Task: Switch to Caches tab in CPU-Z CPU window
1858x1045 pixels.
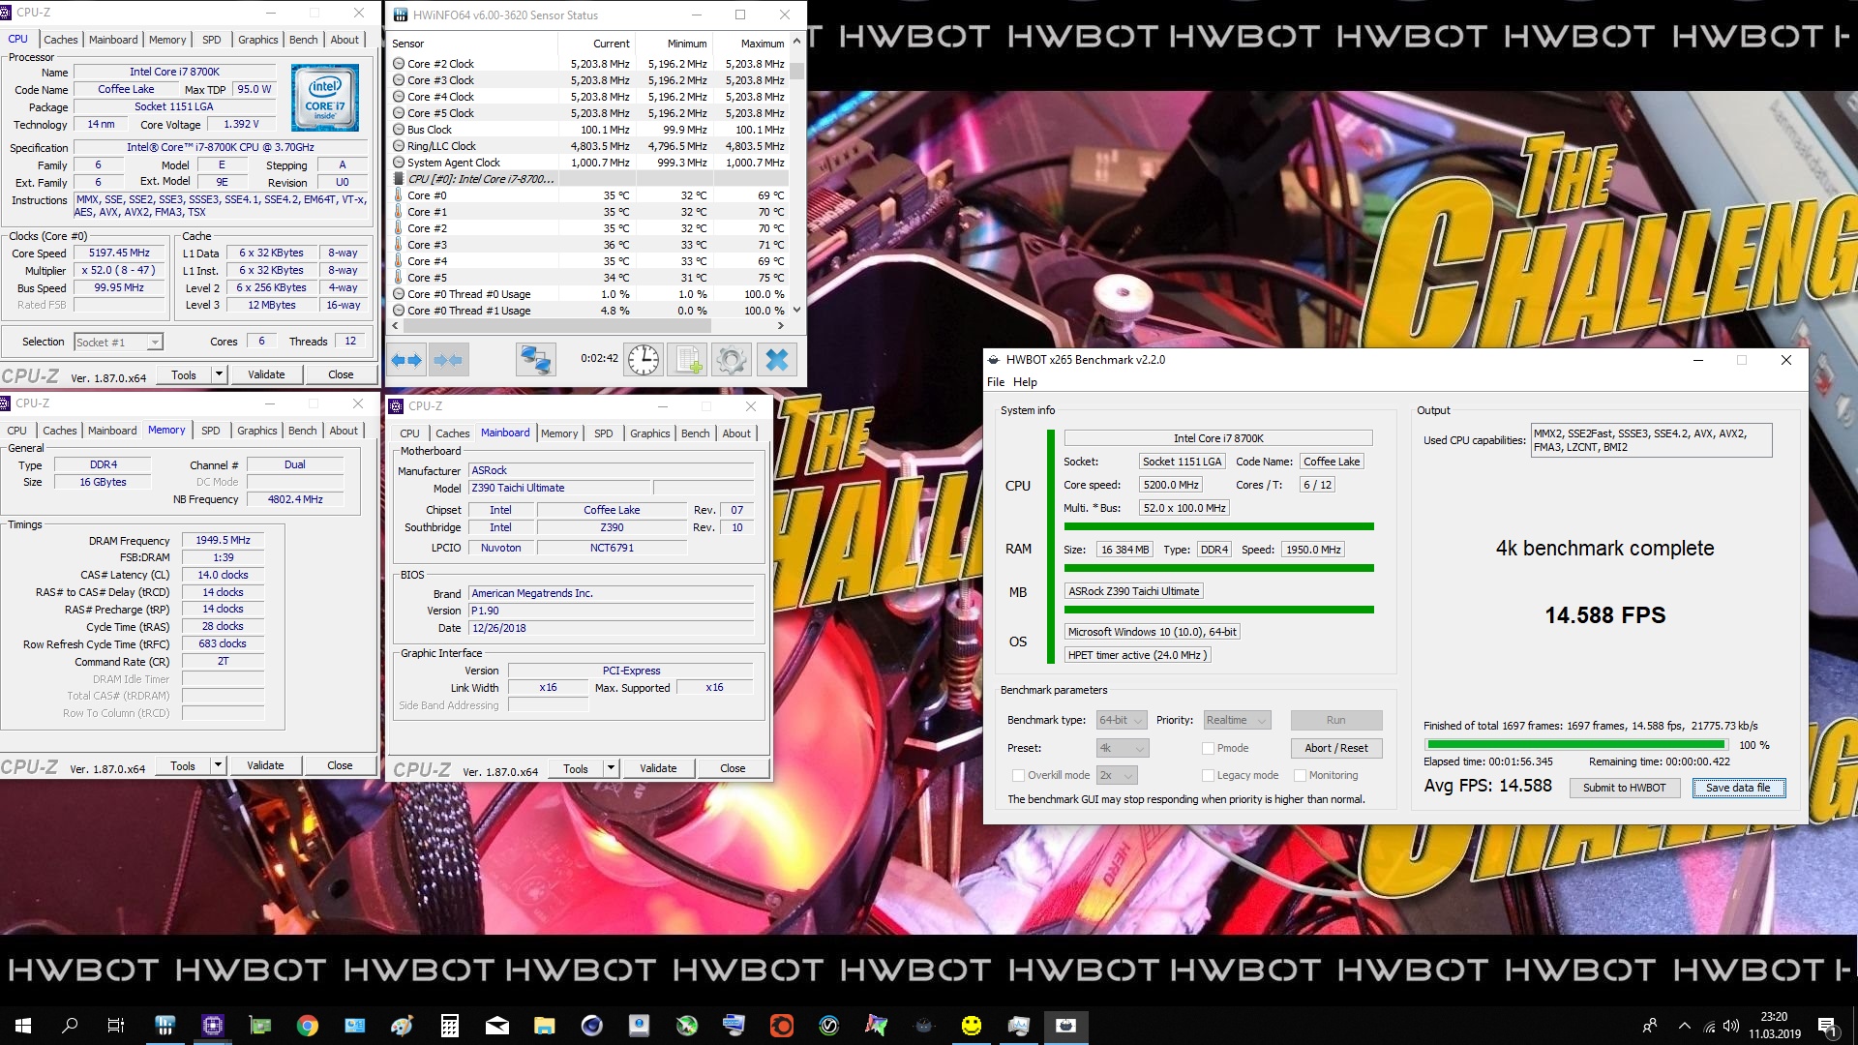Action: click(x=60, y=40)
